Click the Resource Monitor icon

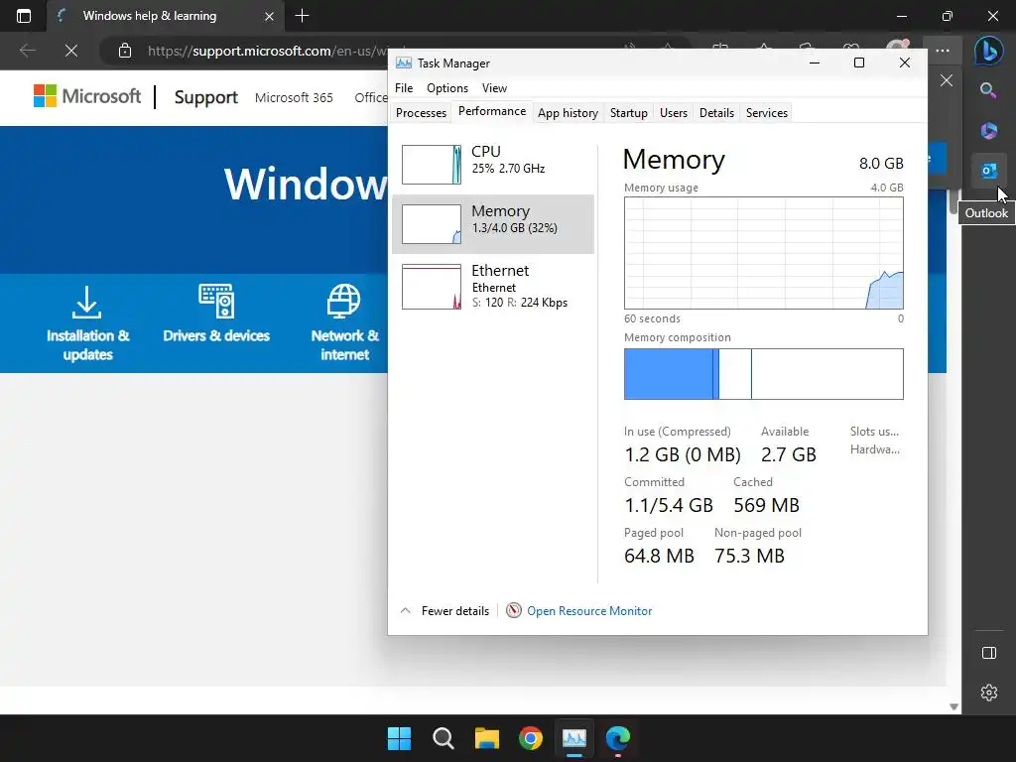(x=514, y=610)
